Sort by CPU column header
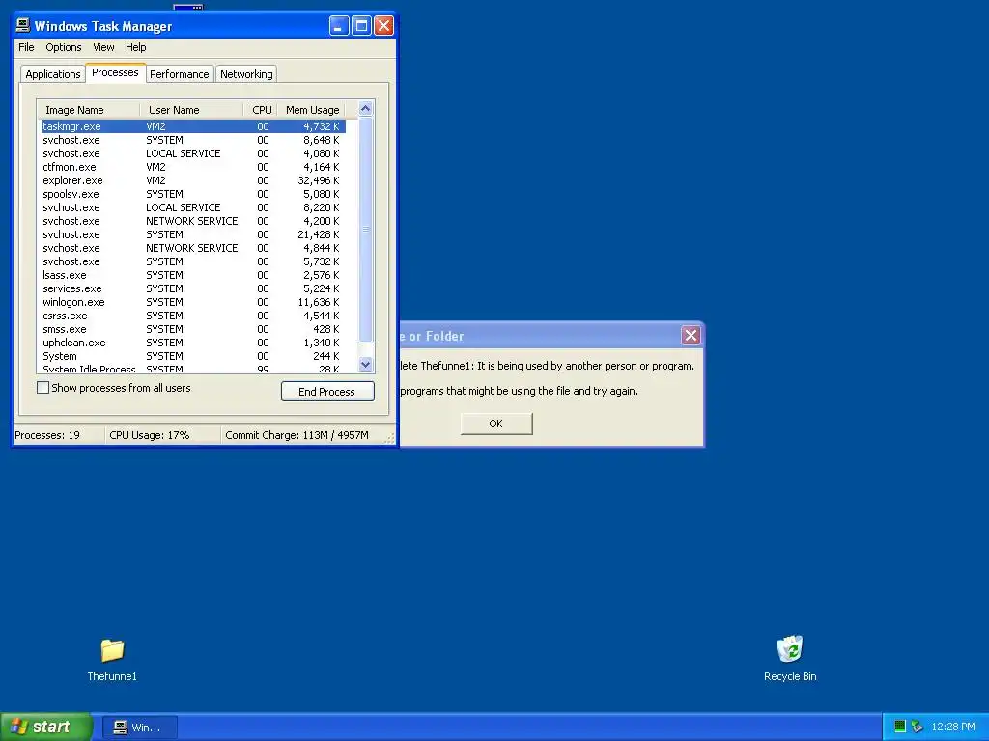The height and width of the screenshot is (741, 989). tap(261, 110)
